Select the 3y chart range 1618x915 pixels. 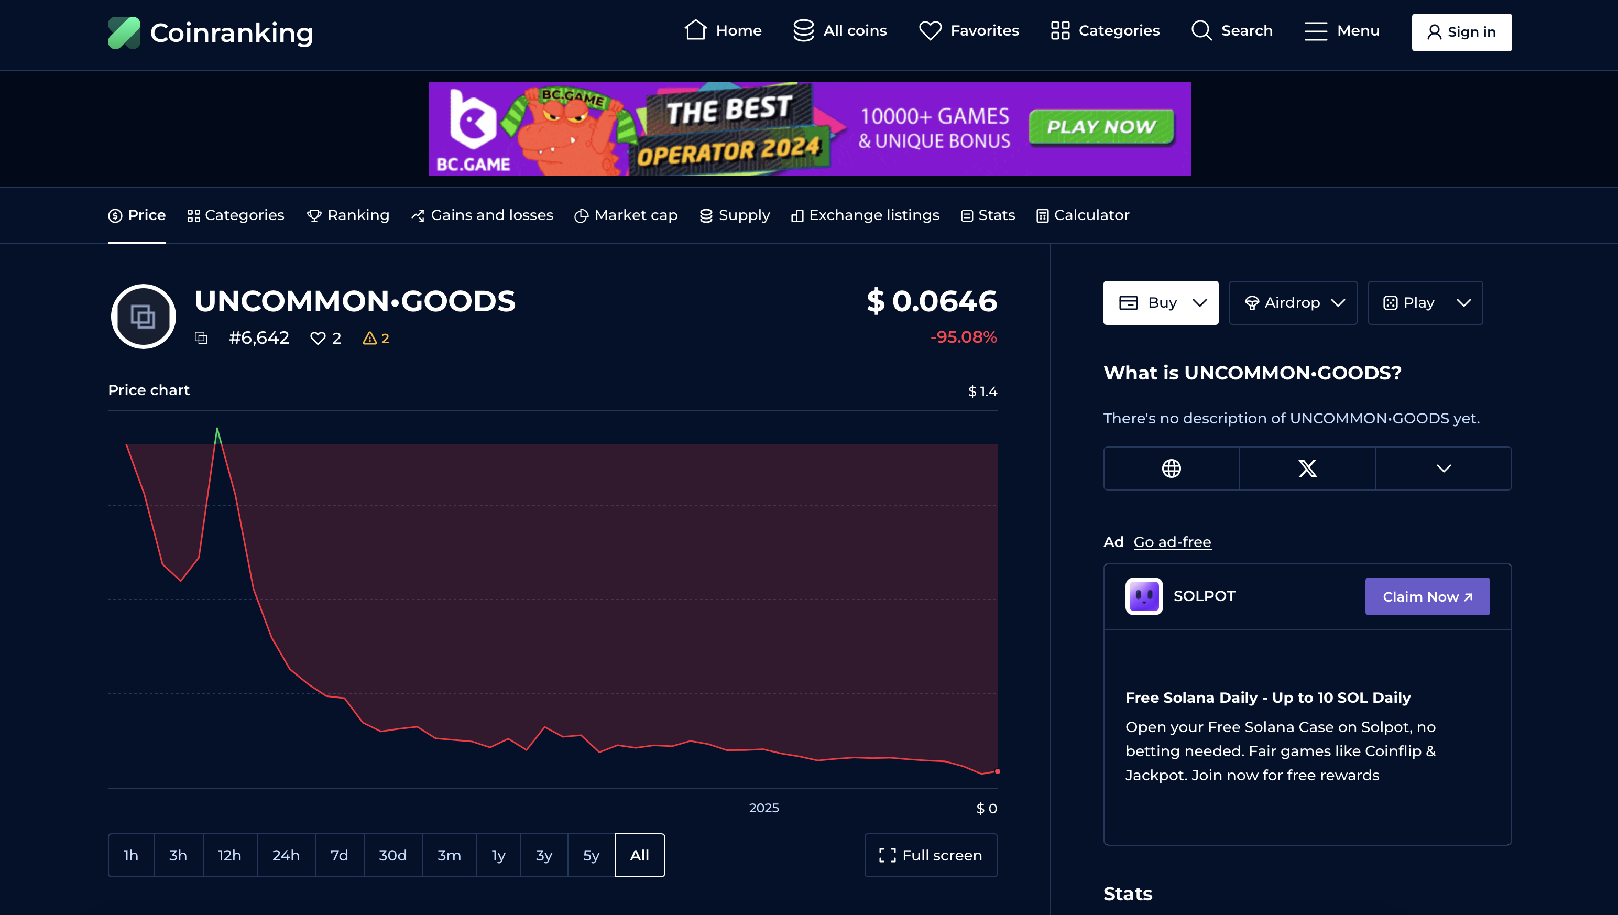(544, 855)
